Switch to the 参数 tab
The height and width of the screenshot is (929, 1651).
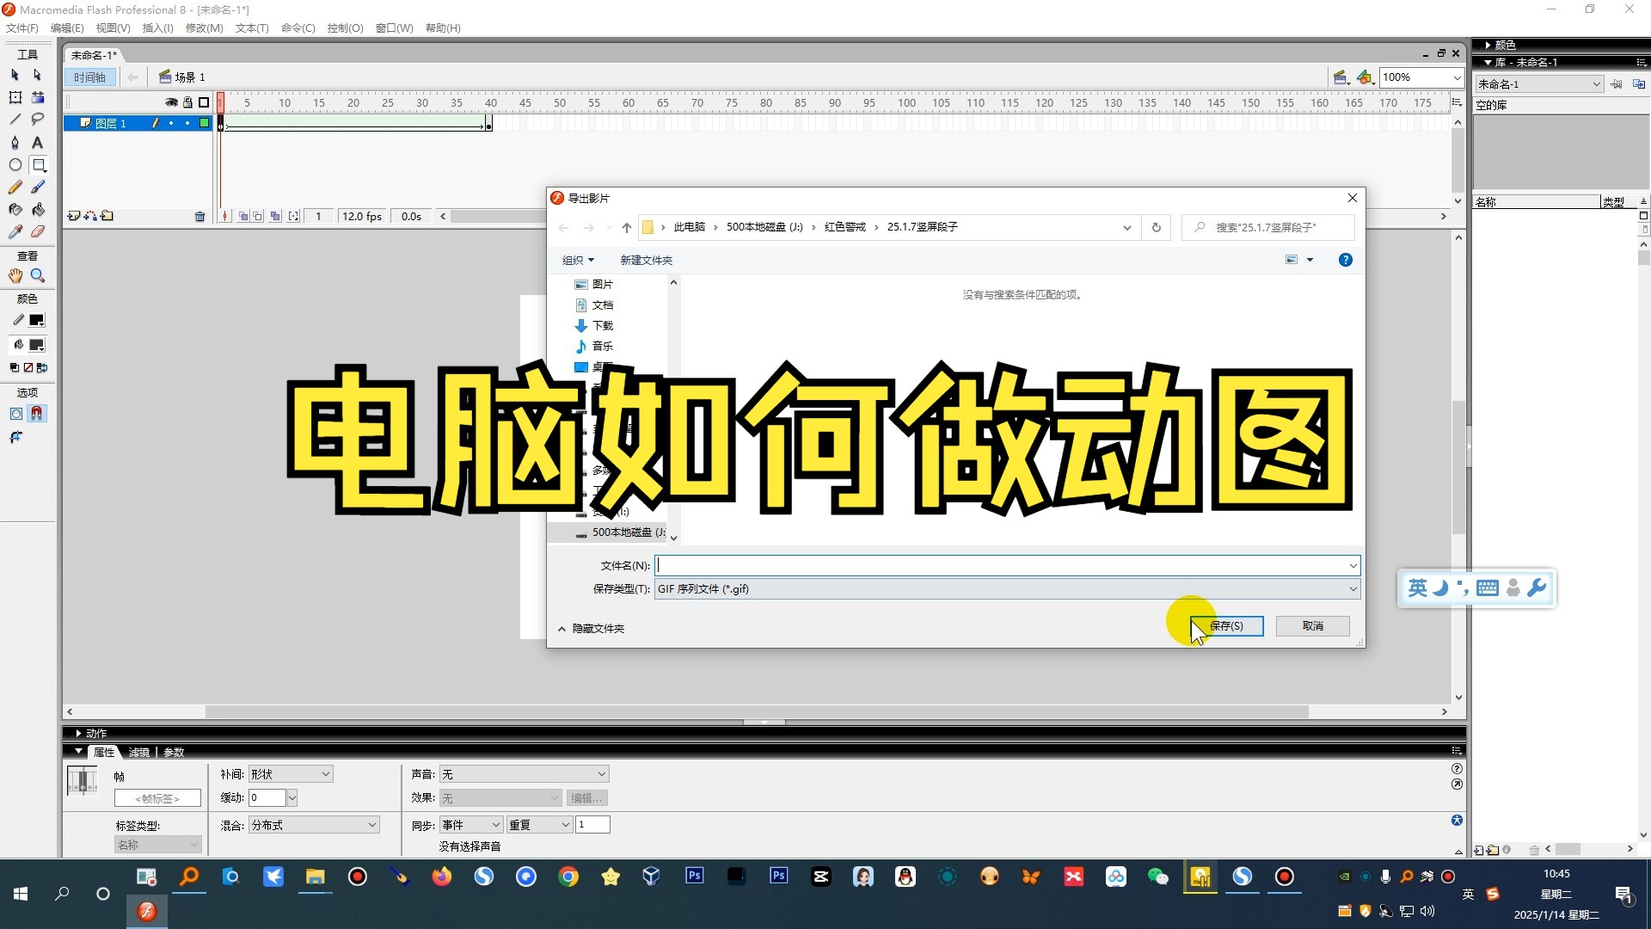tap(174, 753)
